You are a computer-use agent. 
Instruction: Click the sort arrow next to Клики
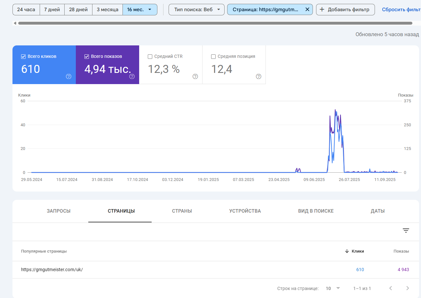(x=347, y=251)
